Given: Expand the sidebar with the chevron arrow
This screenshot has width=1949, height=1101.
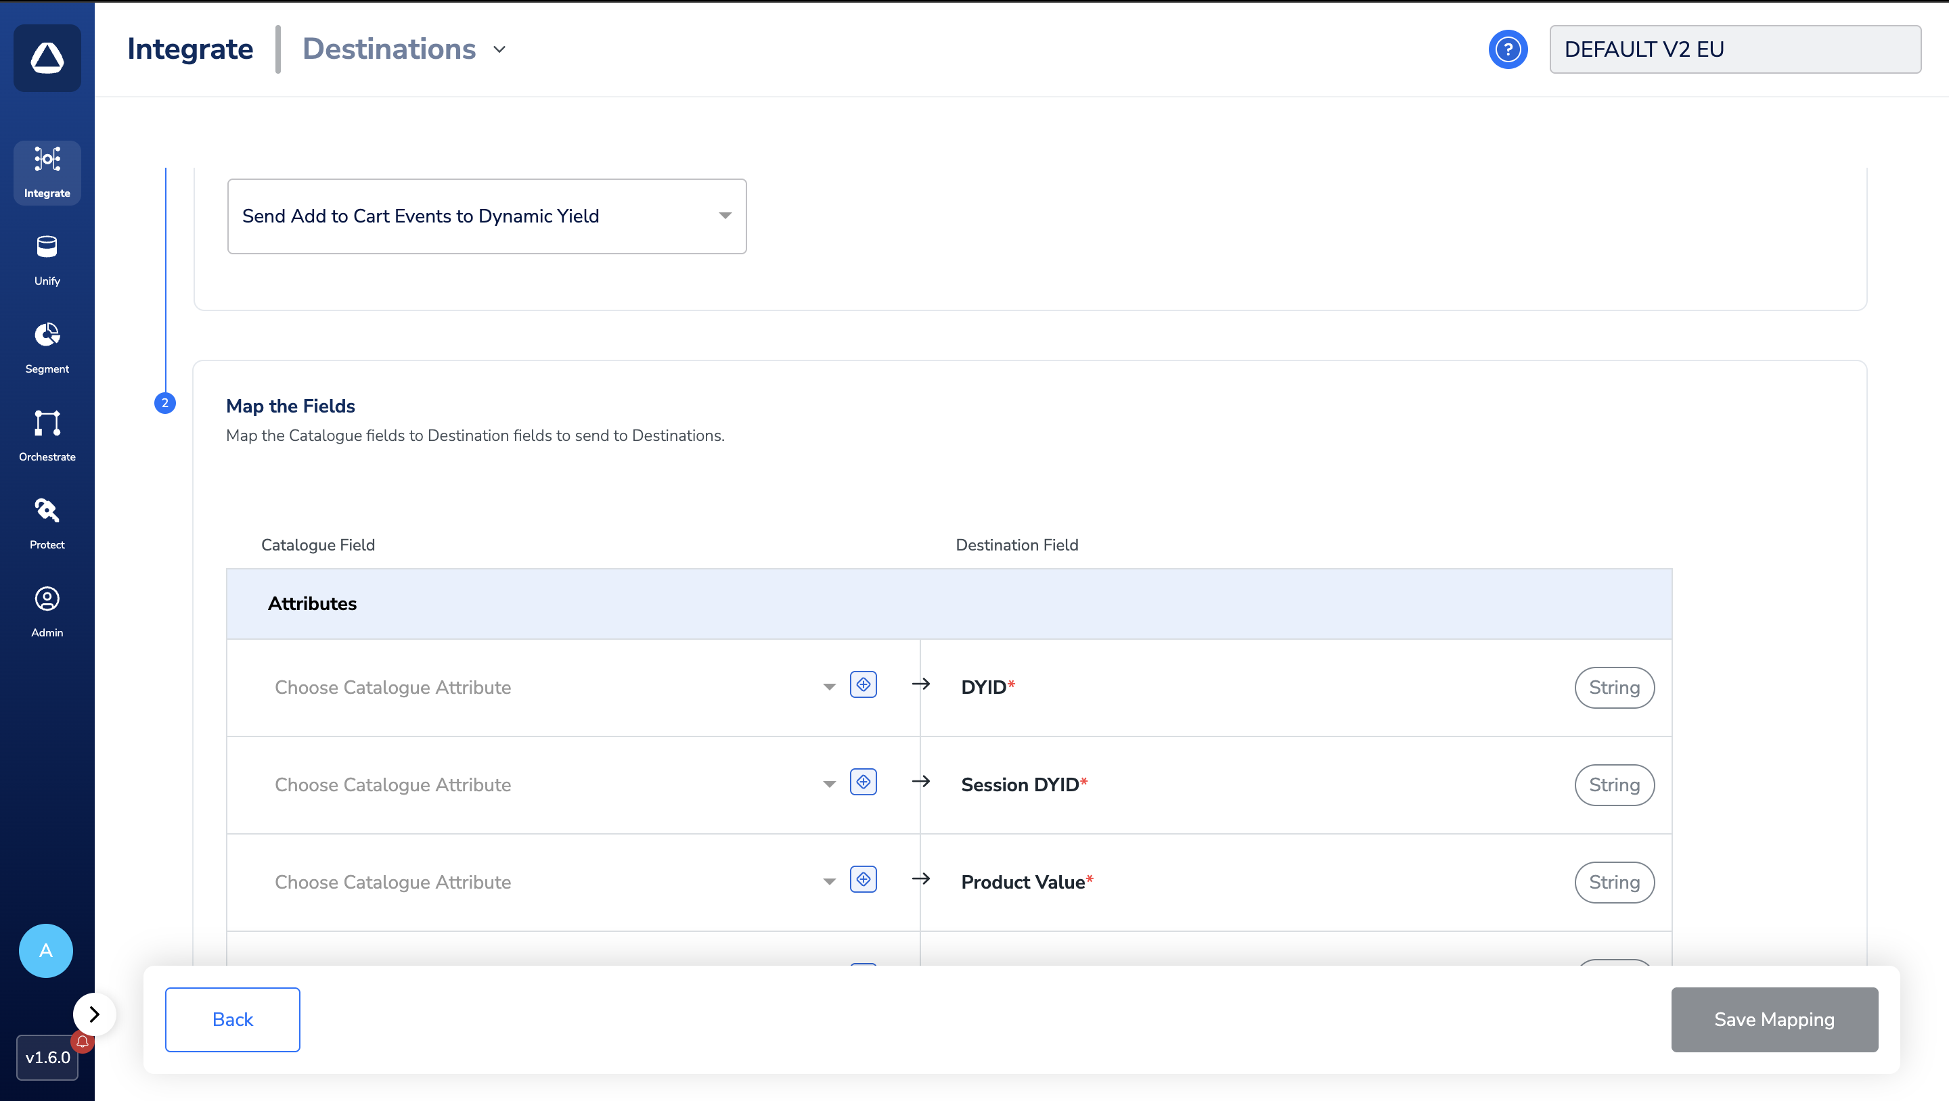Looking at the screenshot, I should pyautogui.click(x=95, y=1014).
